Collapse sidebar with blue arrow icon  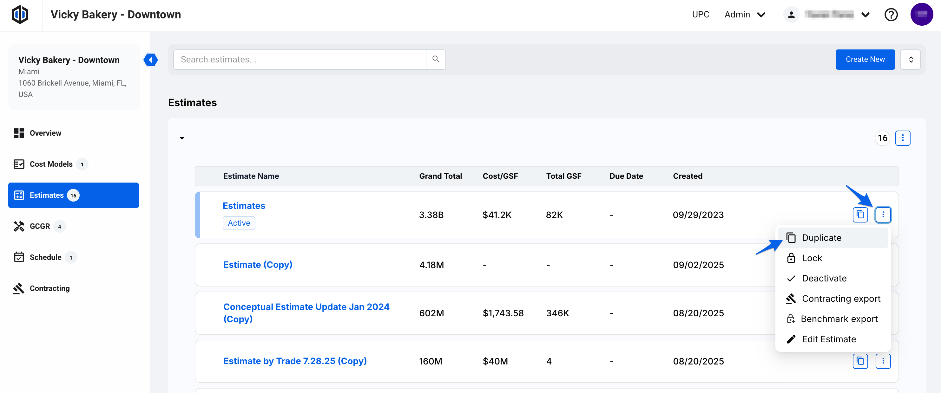150,60
